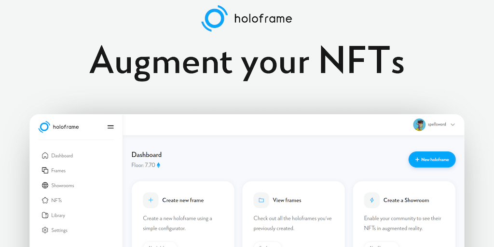494x247 pixels.
Task: Click the New holoframe button
Action: tap(432, 159)
